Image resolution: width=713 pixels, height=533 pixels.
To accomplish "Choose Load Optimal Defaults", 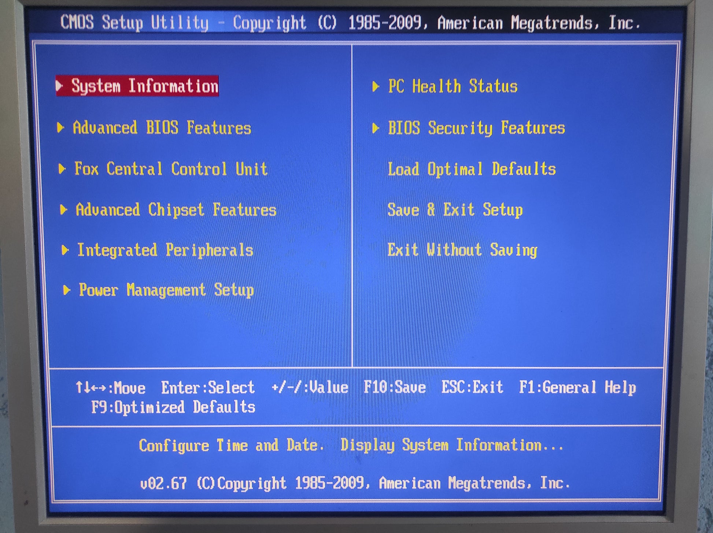I will (472, 169).
